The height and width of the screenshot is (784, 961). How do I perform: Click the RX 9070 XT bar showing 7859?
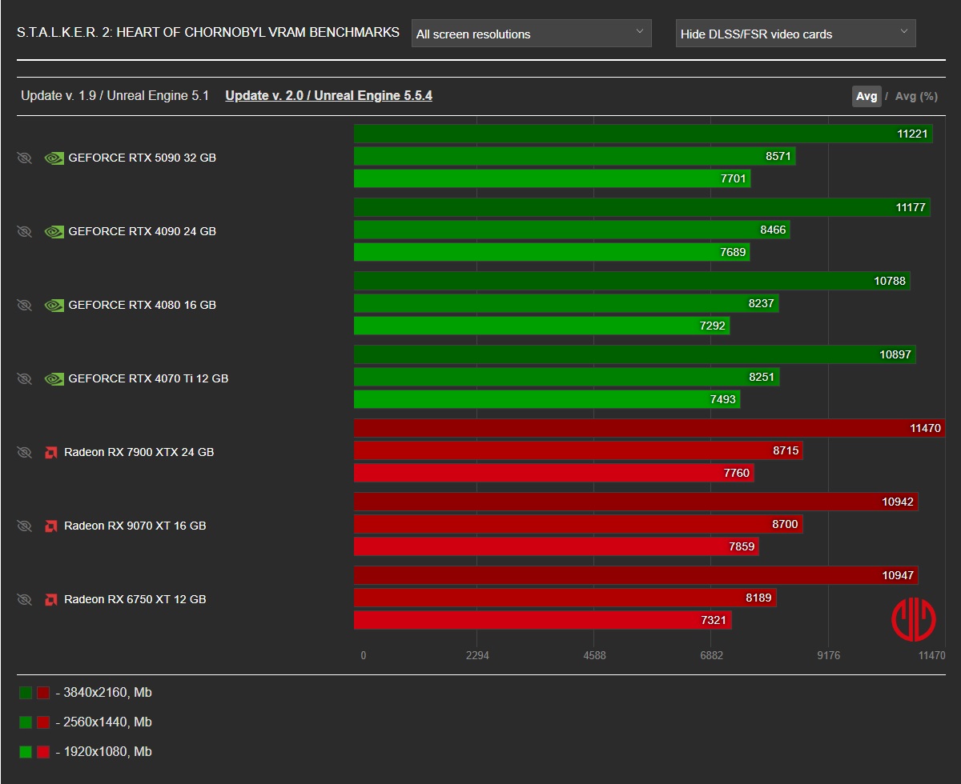[x=556, y=546]
